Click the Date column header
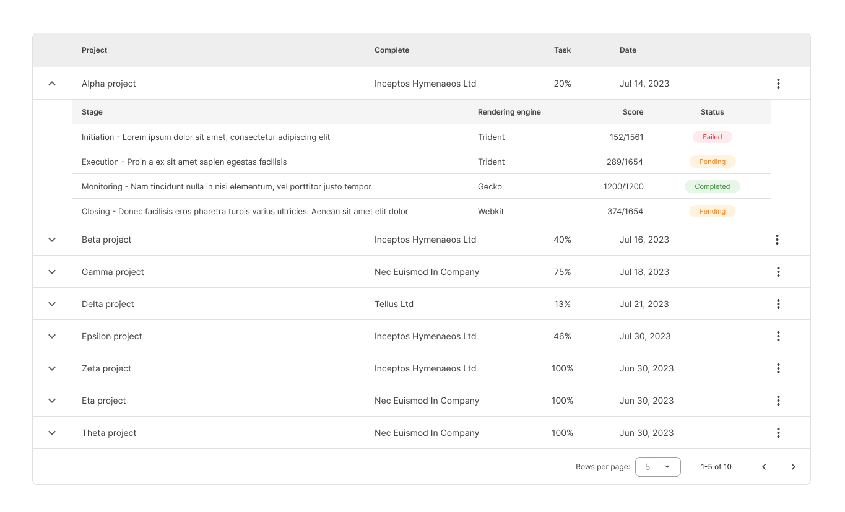This screenshot has height=512, width=845. [x=628, y=50]
